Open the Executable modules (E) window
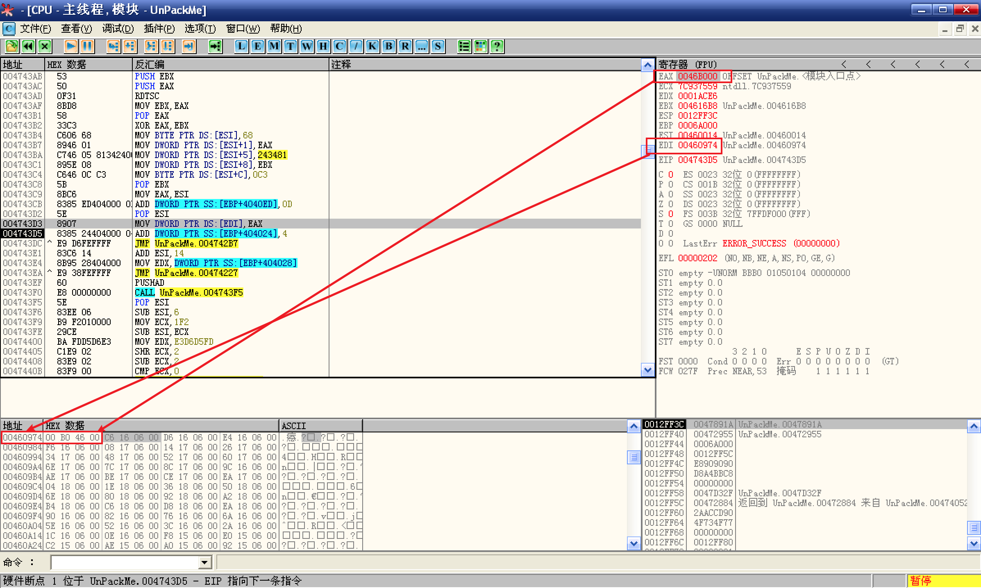This screenshot has width=981, height=588. click(x=257, y=46)
